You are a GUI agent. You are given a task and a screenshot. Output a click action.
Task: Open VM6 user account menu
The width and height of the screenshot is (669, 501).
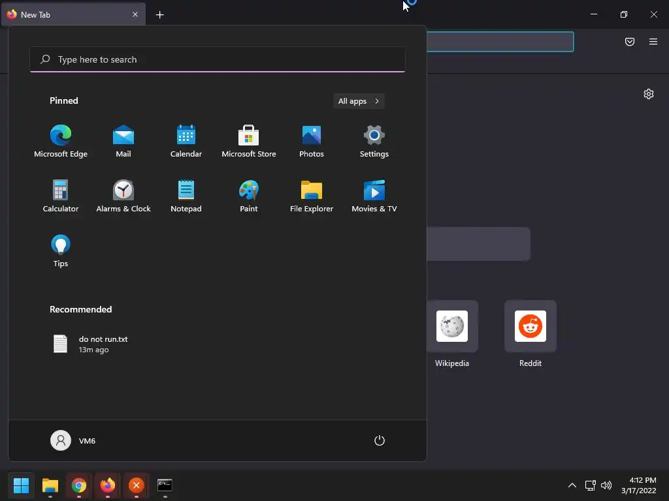pos(73,440)
